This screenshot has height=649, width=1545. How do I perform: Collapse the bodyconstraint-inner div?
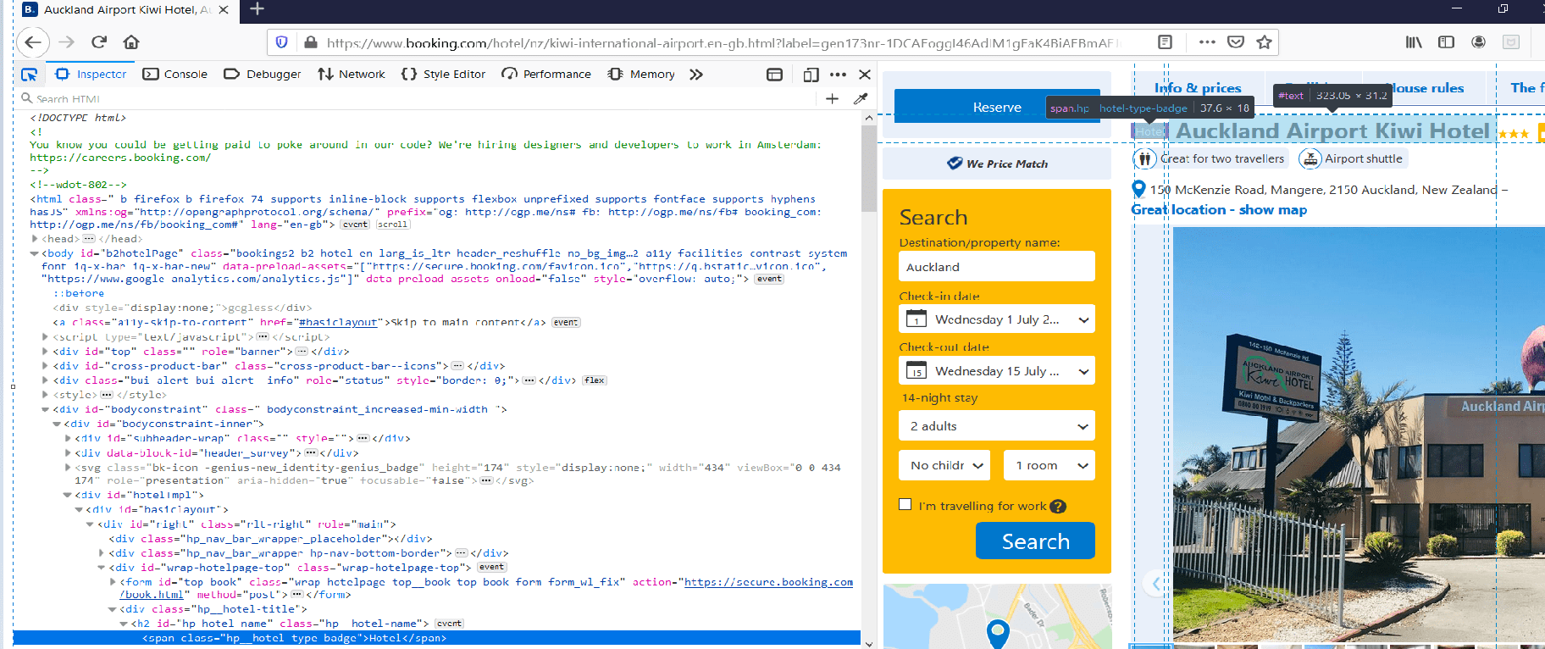tap(57, 424)
